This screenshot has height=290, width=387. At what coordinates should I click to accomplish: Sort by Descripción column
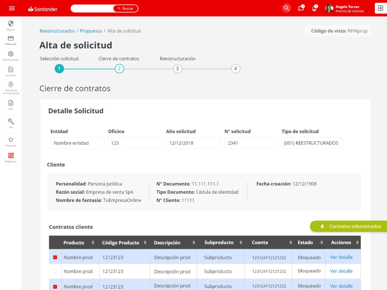point(194,243)
